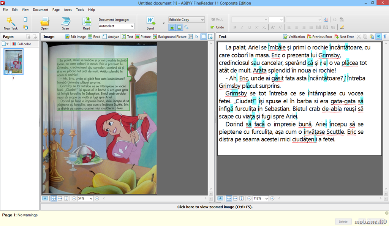This screenshot has height=226, width=389.
Task: Click the Full color mode button
Action: pos(22,44)
